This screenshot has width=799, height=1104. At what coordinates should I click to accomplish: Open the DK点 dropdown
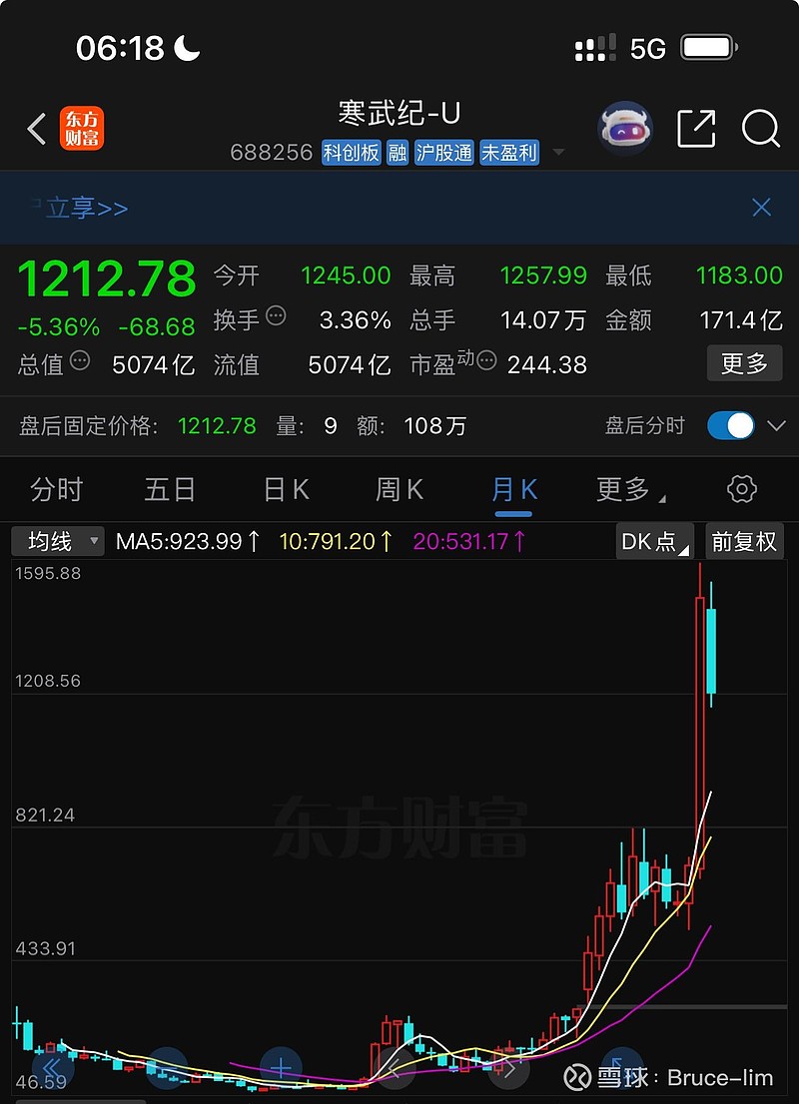(654, 541)
